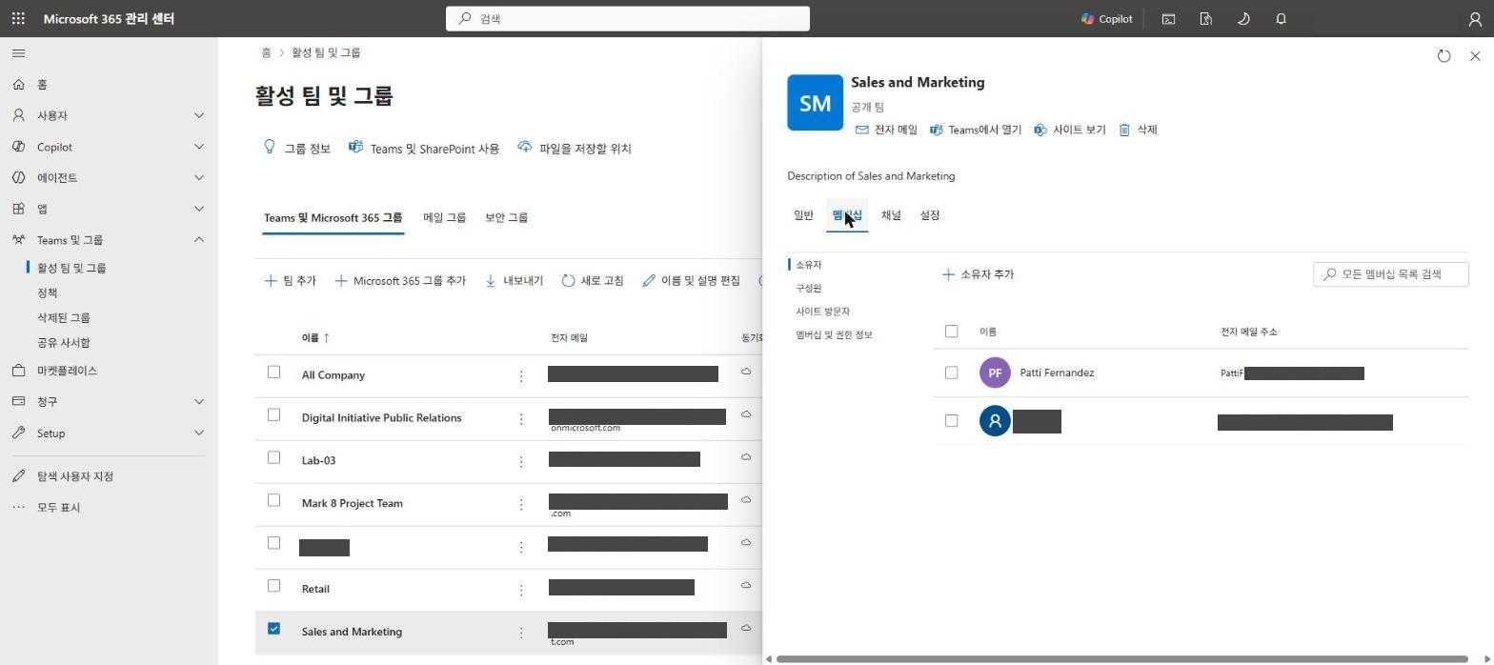Open more options for Digital Initiative Public Relations
The width and height of the screenshot is (1494, 665).
pos(521,419)
